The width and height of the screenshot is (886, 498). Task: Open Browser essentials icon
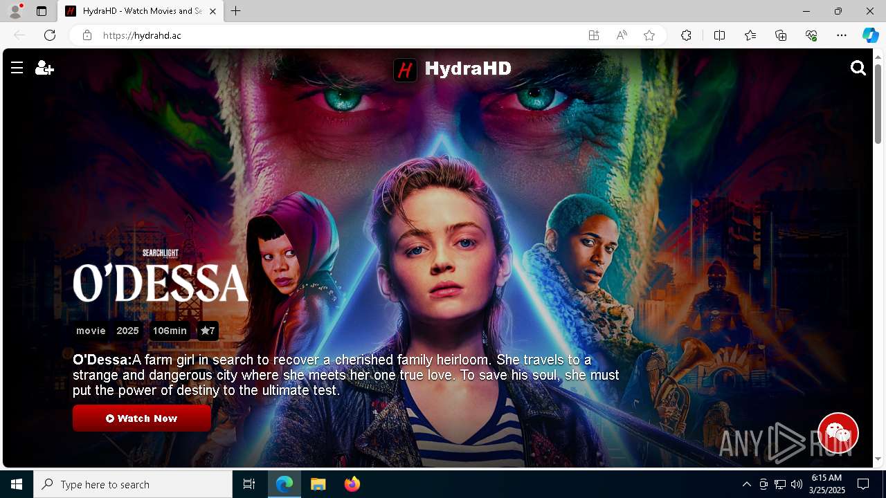pos(811,35)
